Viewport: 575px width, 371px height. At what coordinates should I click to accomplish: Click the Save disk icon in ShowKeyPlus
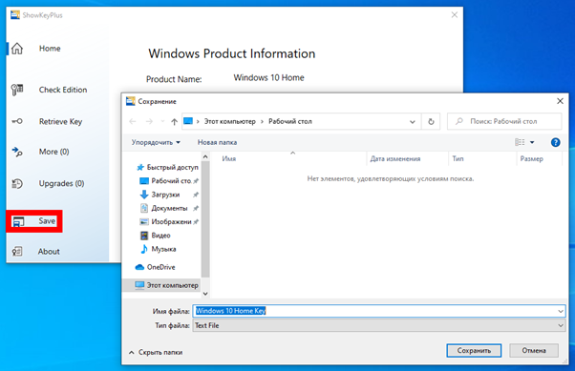pos(18,221)
